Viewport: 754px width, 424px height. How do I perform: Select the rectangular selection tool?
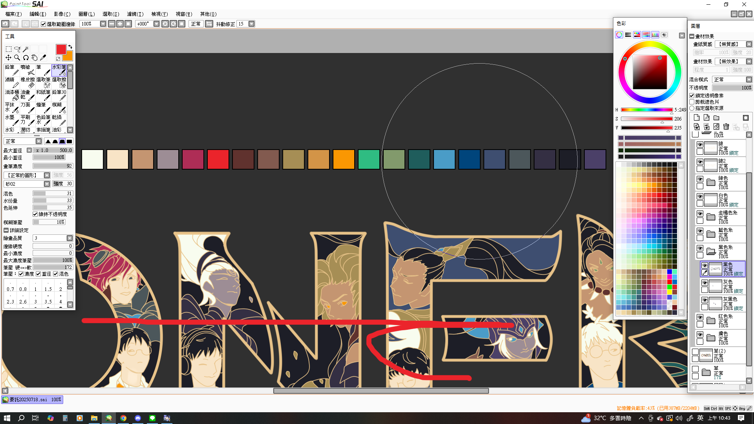(8, 49)
